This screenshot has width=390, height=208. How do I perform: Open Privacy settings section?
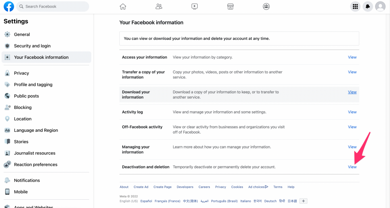point(21,73)
